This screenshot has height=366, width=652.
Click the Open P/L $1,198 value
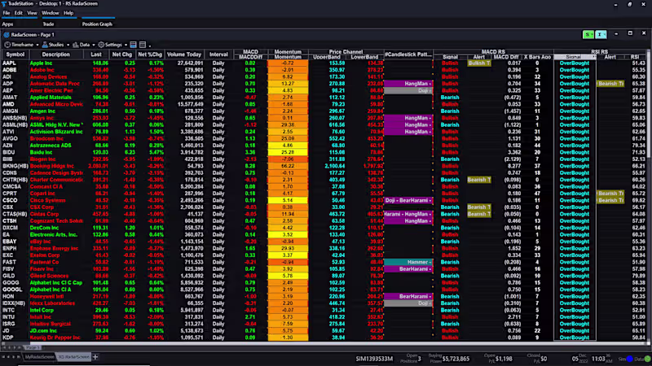(x=504, y=359)
